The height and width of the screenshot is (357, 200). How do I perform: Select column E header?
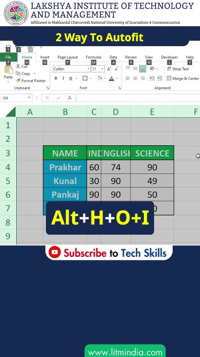pyautogui.click(x=152, y=112)
